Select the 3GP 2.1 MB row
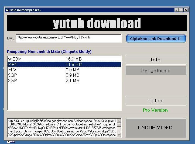 point(64,80)
